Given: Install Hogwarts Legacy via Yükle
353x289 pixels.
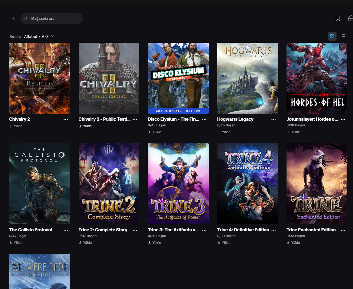Looking at the screenshot, I should pyautogui.click(x=224, y=132).
